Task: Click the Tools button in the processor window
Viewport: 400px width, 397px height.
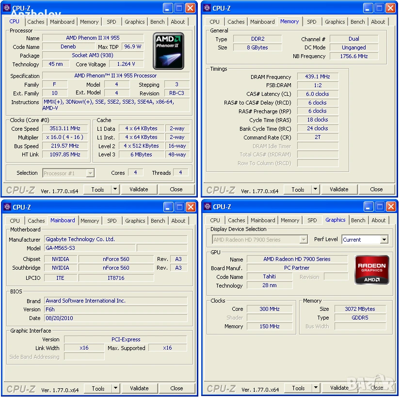Action: (98, 189)
